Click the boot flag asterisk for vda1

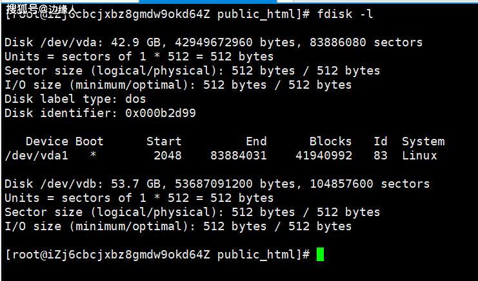click(x=94, y=156)
